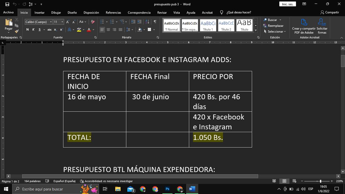Open Task View in the taskbar
The width and height of the screenshot is (345, 194).
105,189
